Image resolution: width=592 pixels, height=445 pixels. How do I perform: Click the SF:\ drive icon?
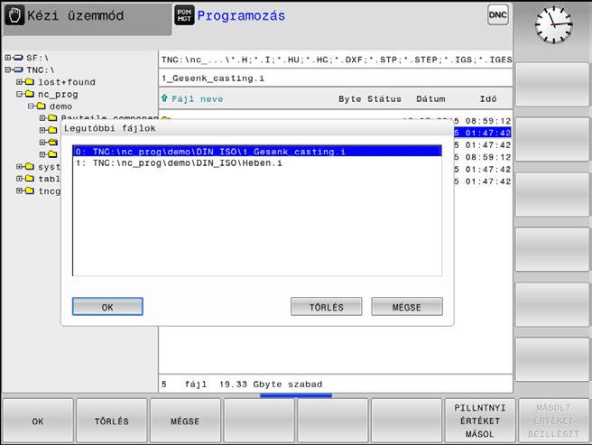coord(18,58)
